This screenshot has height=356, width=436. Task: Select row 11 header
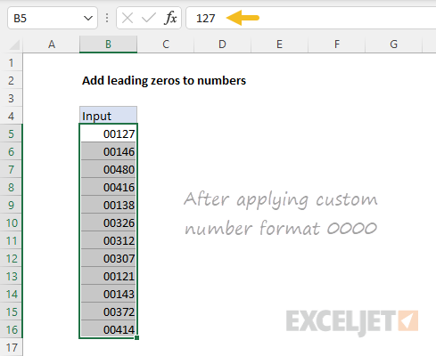coord(12,240)
